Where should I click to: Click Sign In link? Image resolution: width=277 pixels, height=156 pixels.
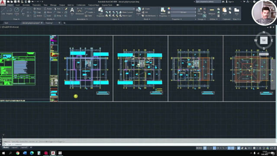point(230,2)
